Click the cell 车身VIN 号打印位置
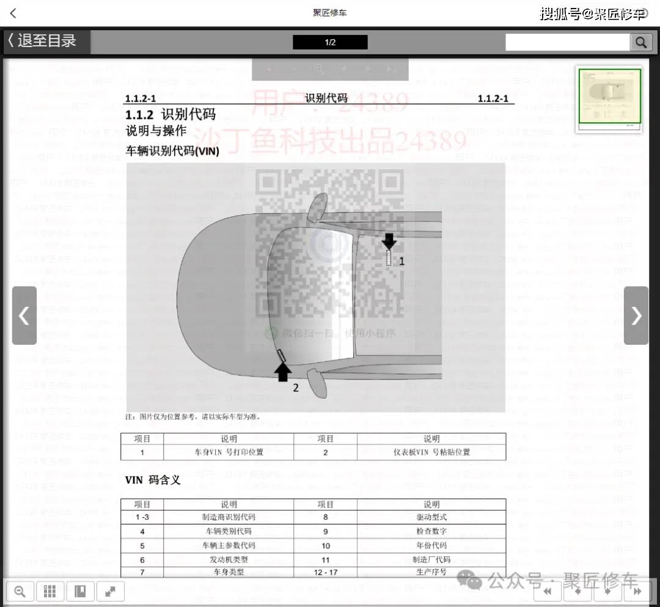Image resolution: width=660 pixels, height=607 pixels. 229,452
